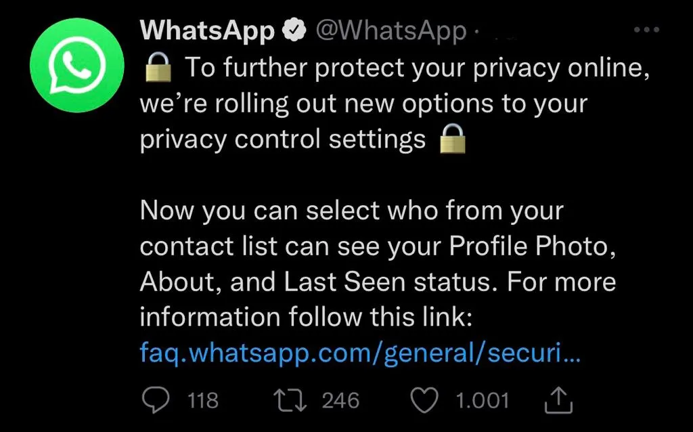Click the "privacy control settings" text
The width and height of the screenshot is (693, 432).
[x=283, y=139]
